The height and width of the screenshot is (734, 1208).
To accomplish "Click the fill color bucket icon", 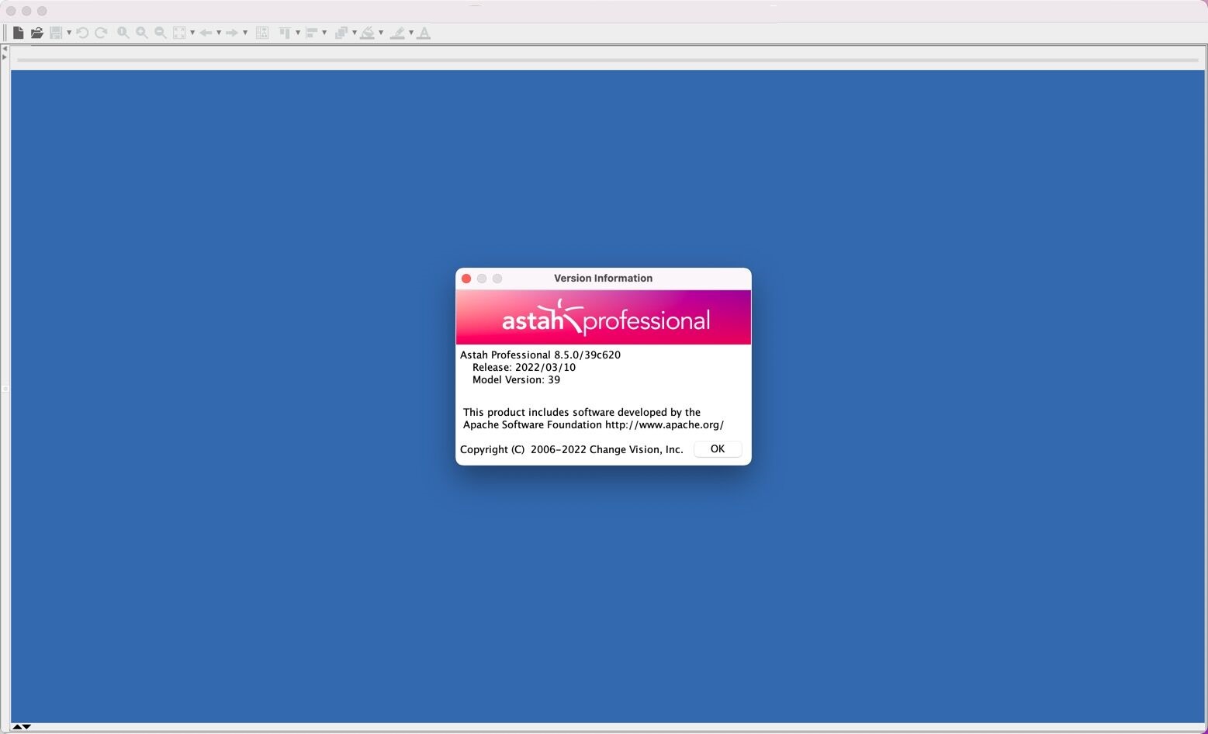I will 368,33.
